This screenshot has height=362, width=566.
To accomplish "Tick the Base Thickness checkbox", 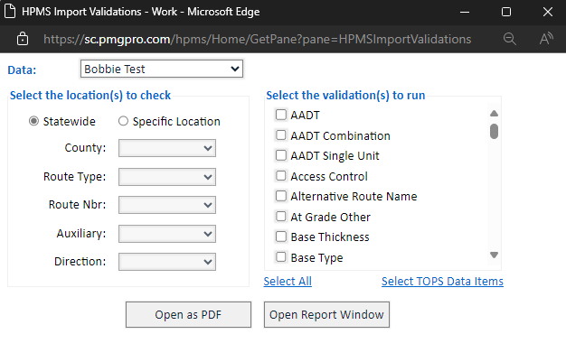I will 281,237.
